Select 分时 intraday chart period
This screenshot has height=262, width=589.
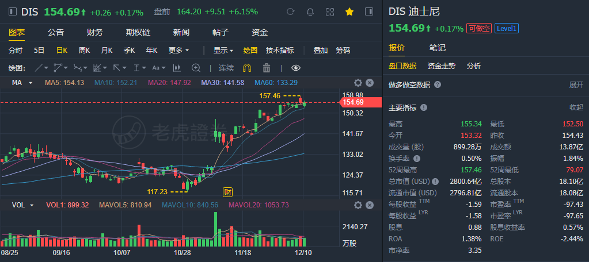[x=16, y=50]
